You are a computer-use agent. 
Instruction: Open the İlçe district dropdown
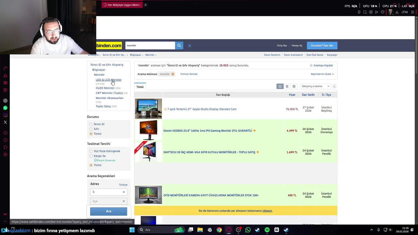click(108, 201)
